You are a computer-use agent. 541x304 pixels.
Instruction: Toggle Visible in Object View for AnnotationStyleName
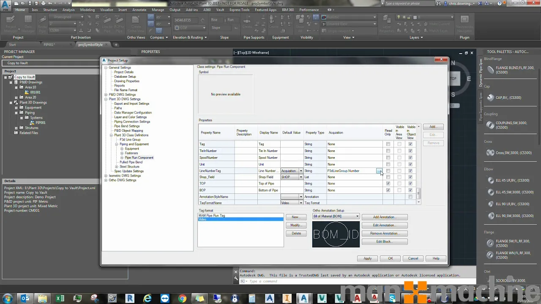(x=410, y=197)
